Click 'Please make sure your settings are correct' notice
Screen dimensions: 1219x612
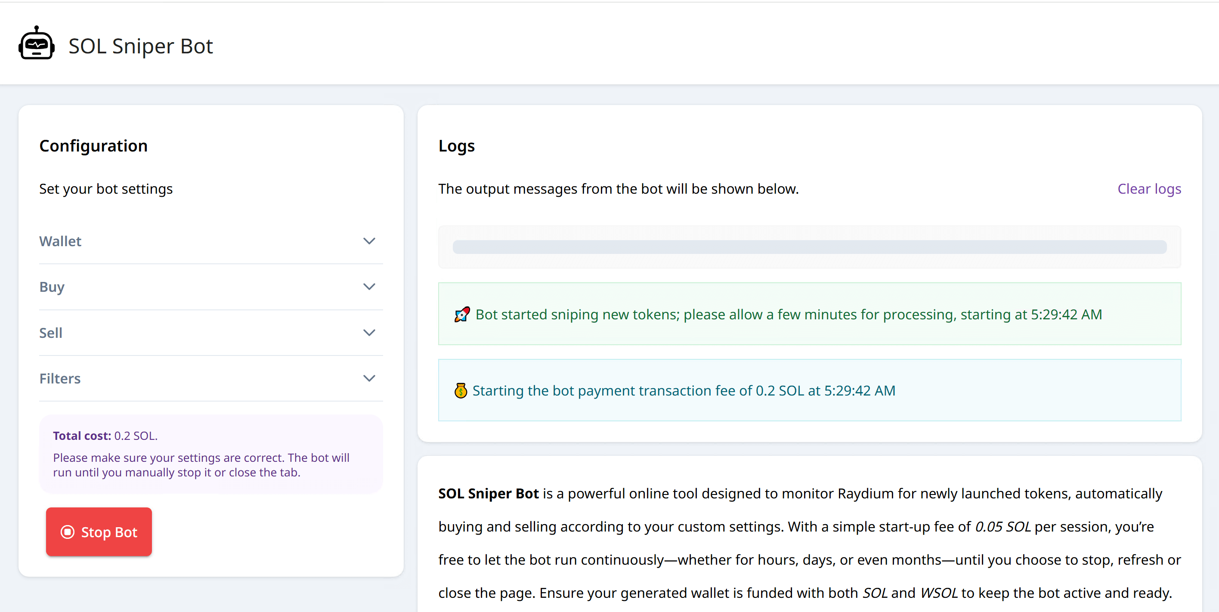[201, 465]
